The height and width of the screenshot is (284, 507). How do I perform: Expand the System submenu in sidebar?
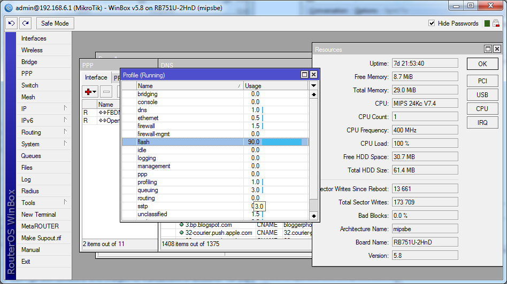[x=65, y=143]
